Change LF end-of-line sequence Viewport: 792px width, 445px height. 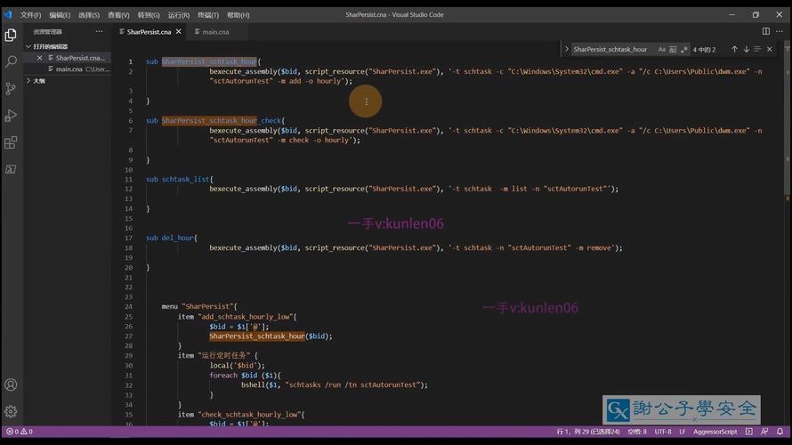point(683,432)
